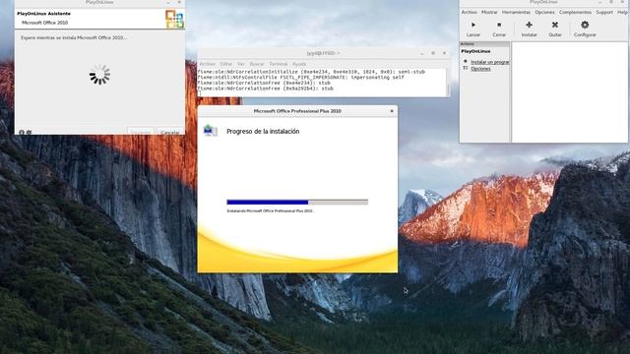Click the installation progress bar in Office installer
This screenshot has height=354, width=630.
coord(297,203)
